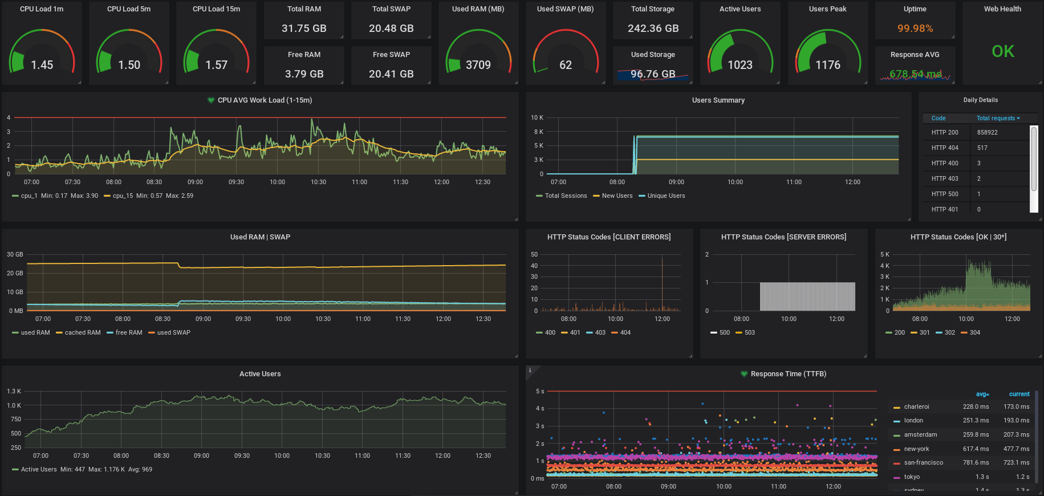
Task: Open the CPU Load 1m panel title menu
Action: pyautogui.click(x=42, y=9)
